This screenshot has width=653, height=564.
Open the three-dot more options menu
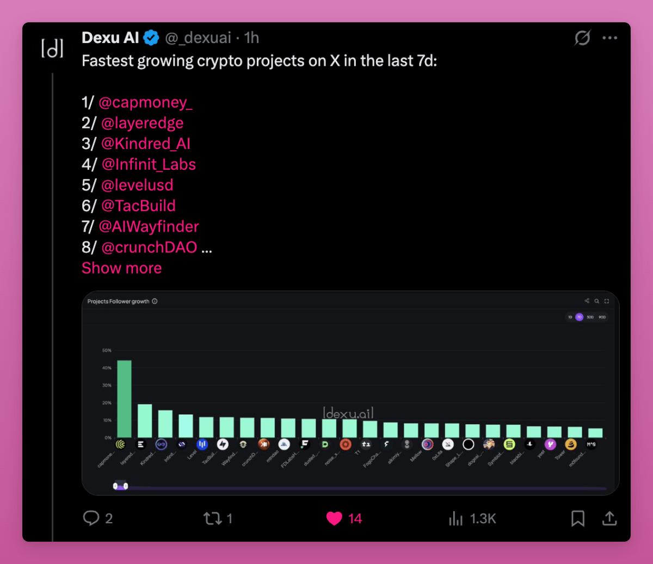[x=609, y=38]
